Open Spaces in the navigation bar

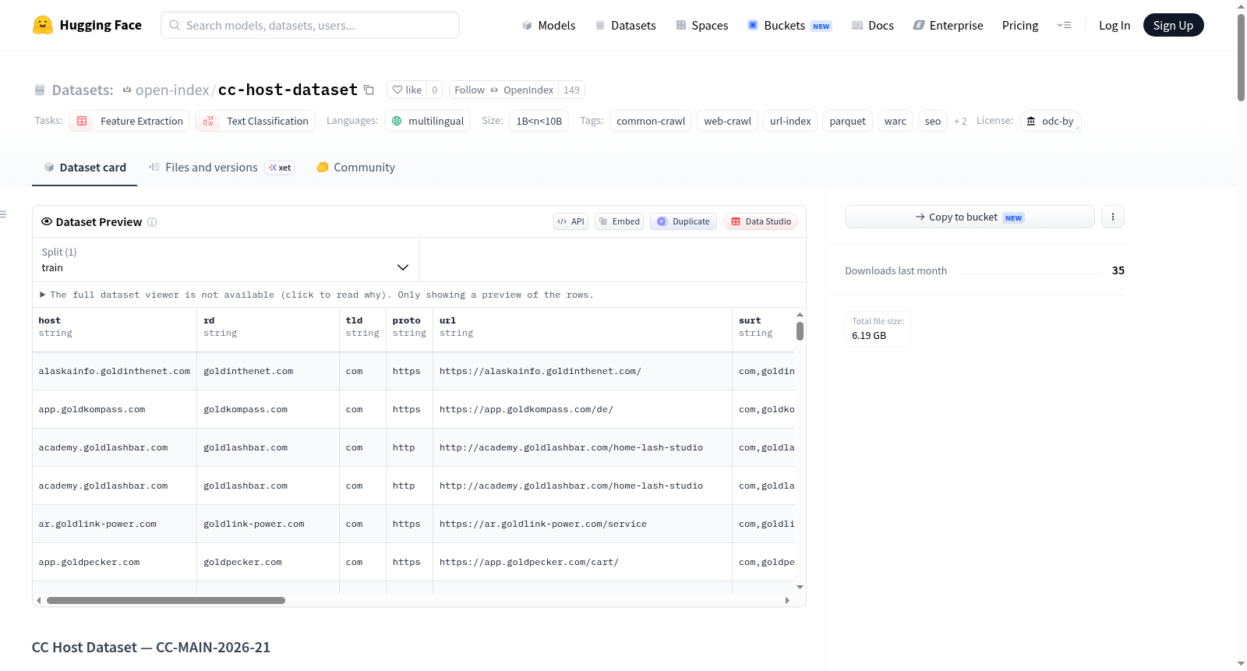(x=701, y=25)
